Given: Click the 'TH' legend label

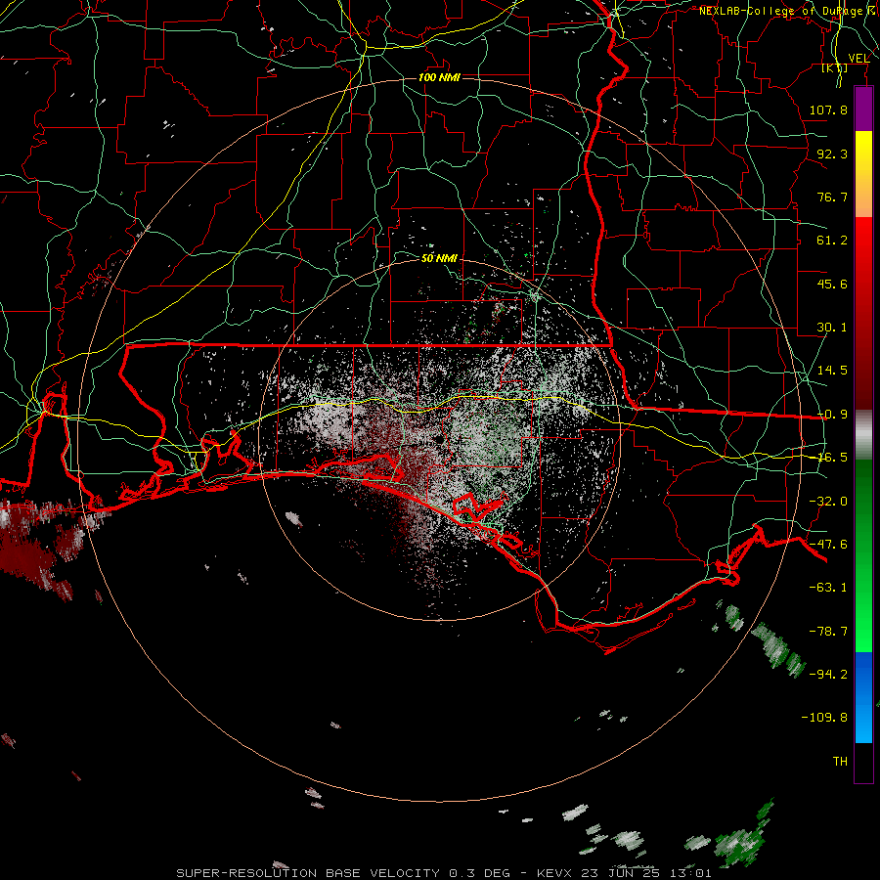Looking at the screenshot, I should click(x=840, y=762).
